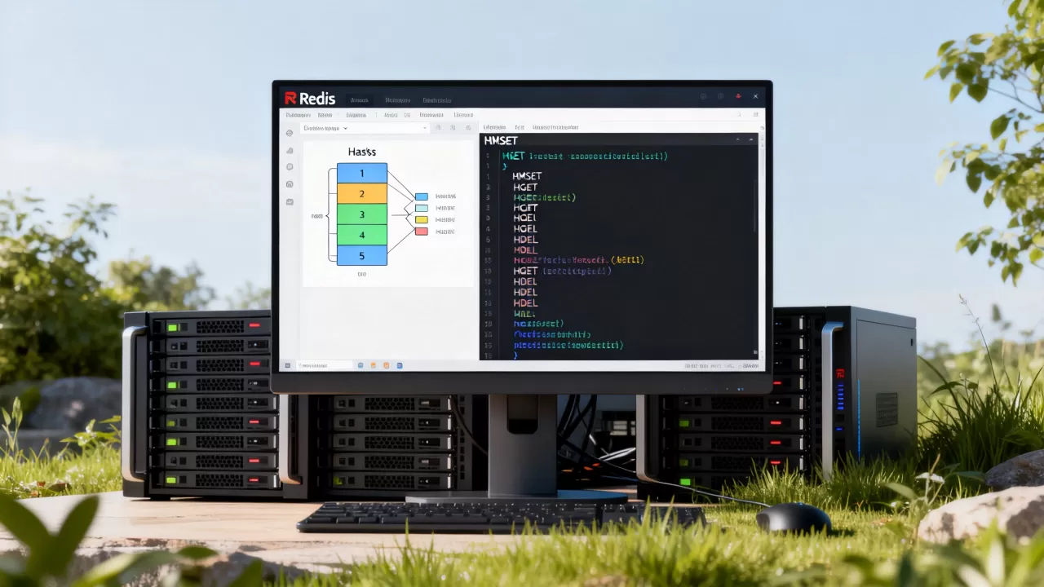Click the Redis logo in the header
The image size is (1044, 587).
click(x=310, y=99)
